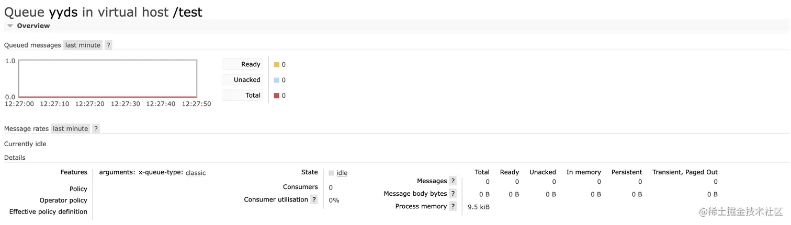The width and height of the screenshot is (791, 225).
Task: Click the yellow Ready color swatch
Action: click(x=277, y=65)
